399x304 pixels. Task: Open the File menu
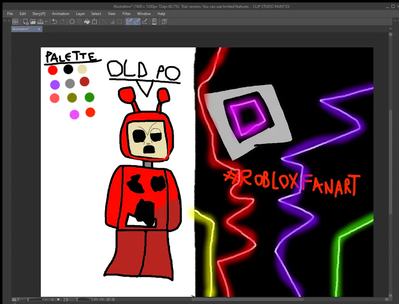10,14
